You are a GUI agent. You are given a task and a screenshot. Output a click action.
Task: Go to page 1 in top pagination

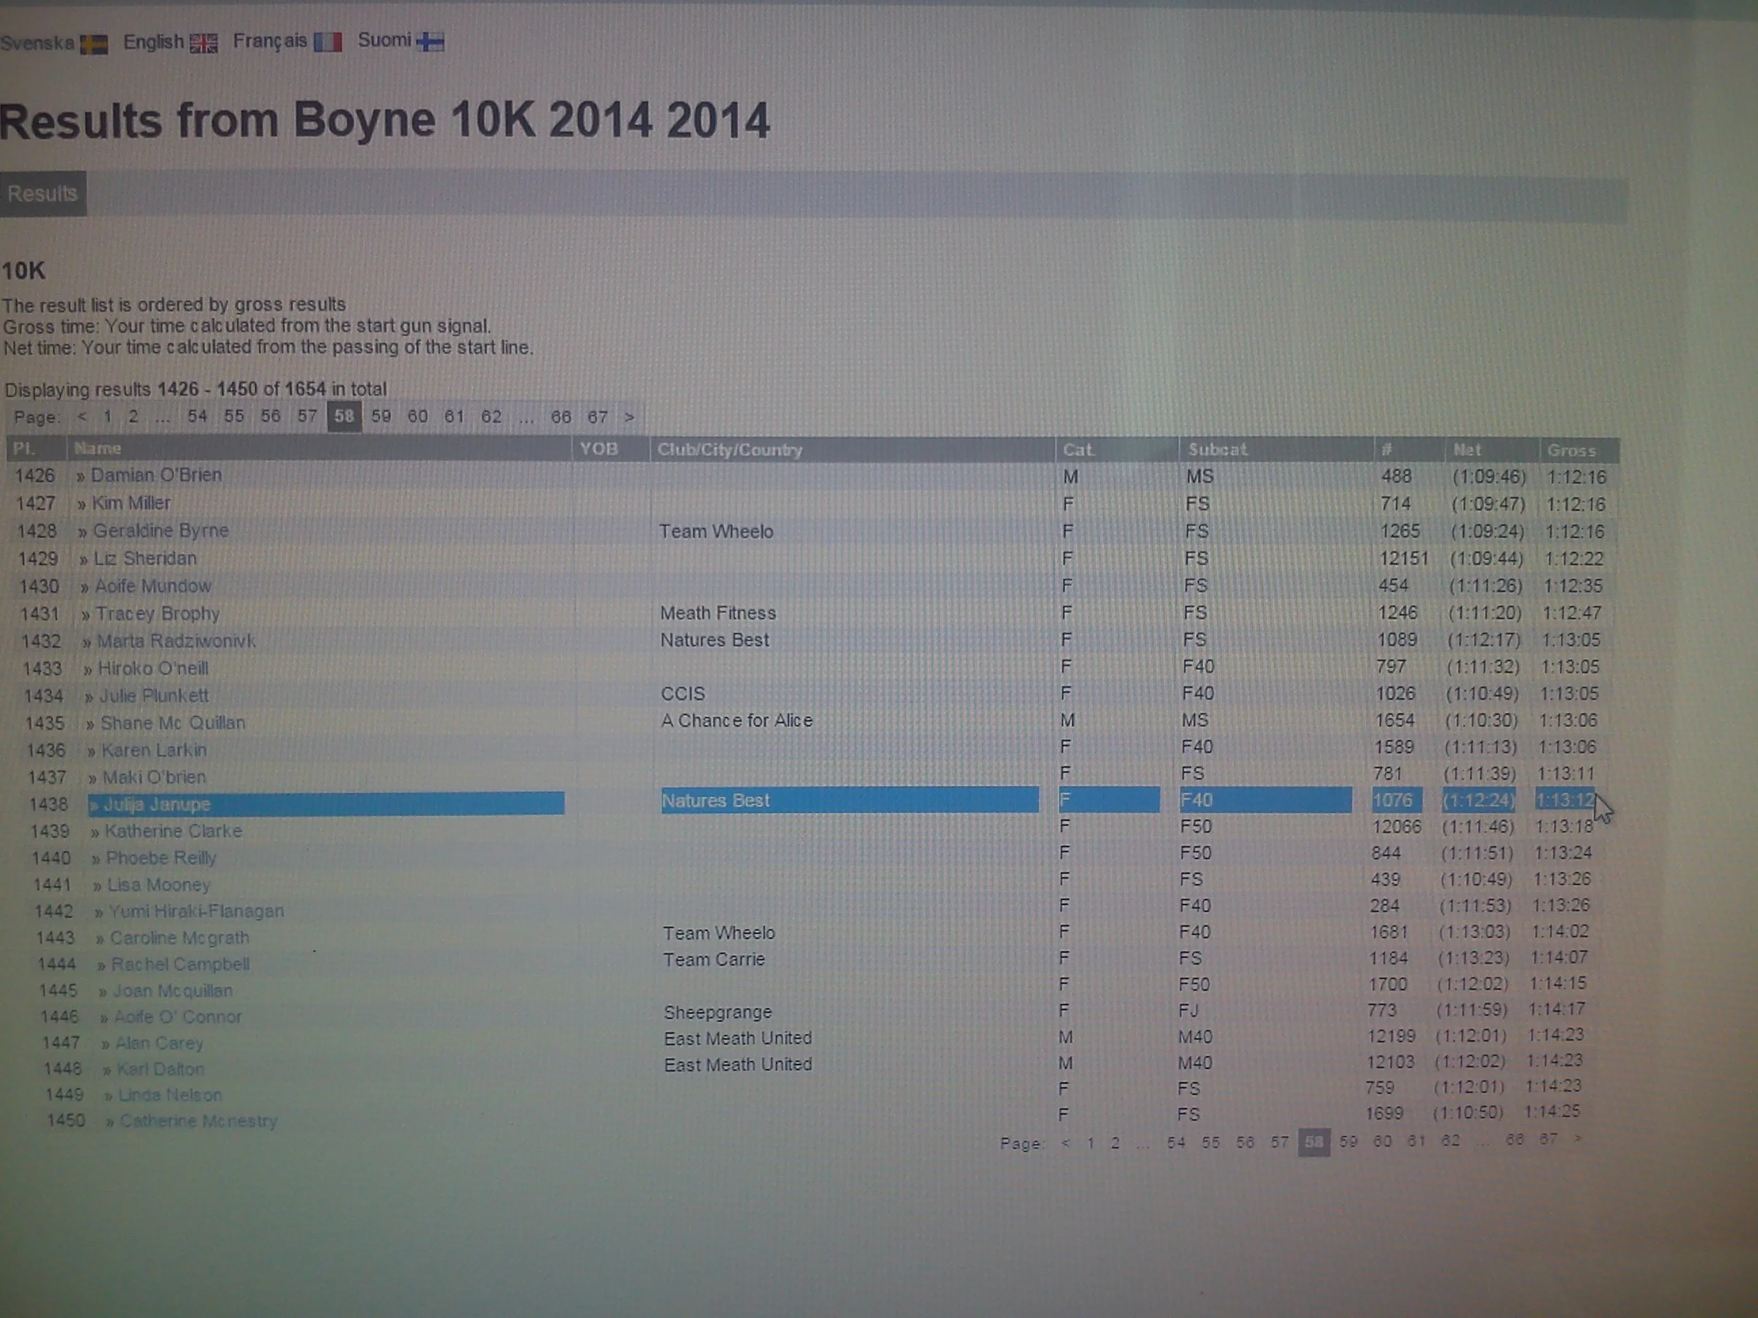[107, 416]
